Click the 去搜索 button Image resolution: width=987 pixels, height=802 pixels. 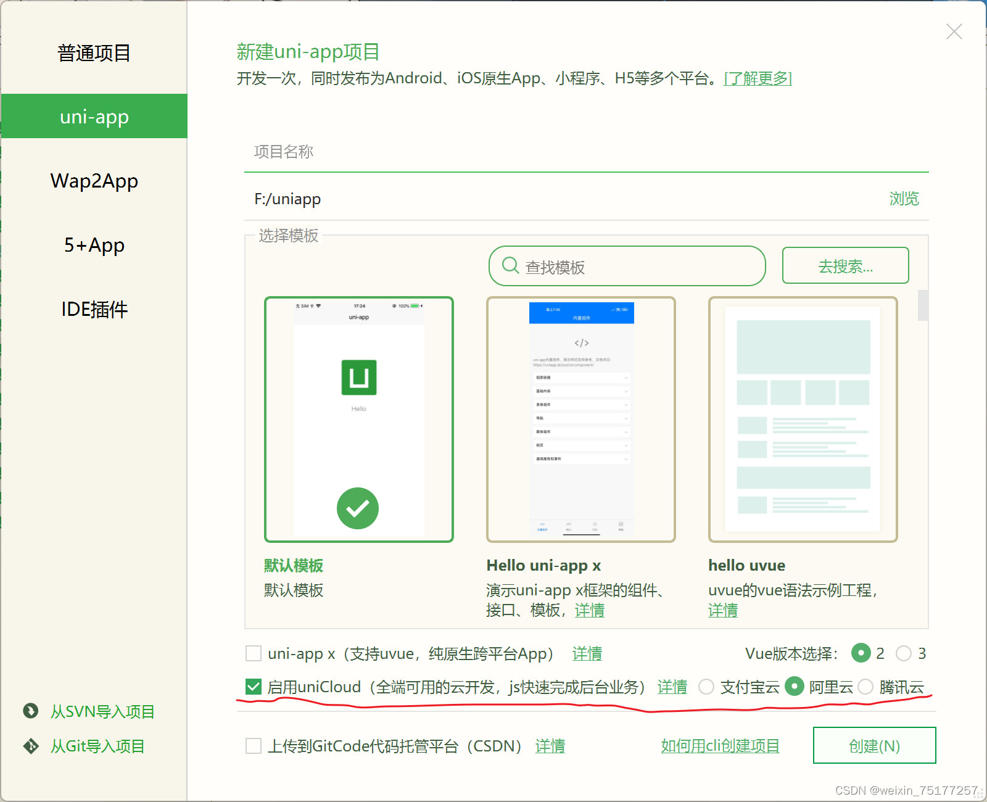click(845, 265)
